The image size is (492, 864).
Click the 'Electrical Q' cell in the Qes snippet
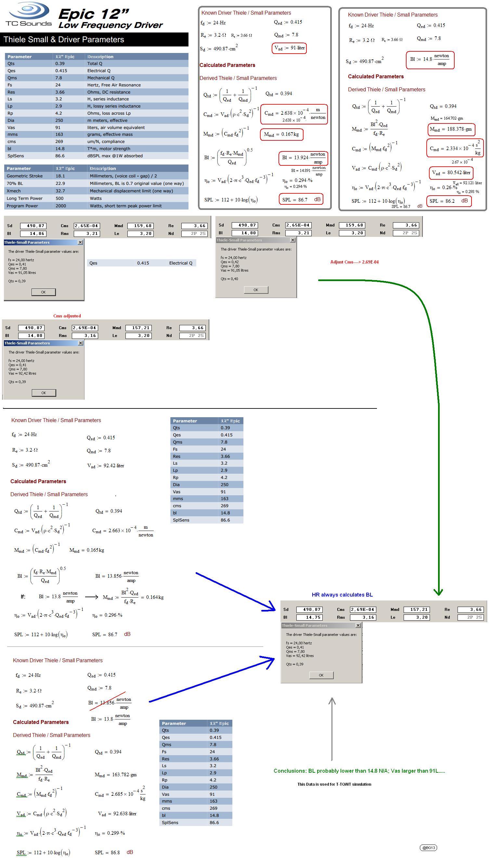(181, 263)
